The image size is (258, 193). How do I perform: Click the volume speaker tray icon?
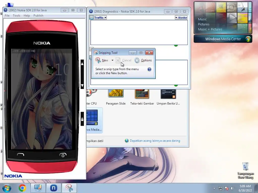coord(233,188)
